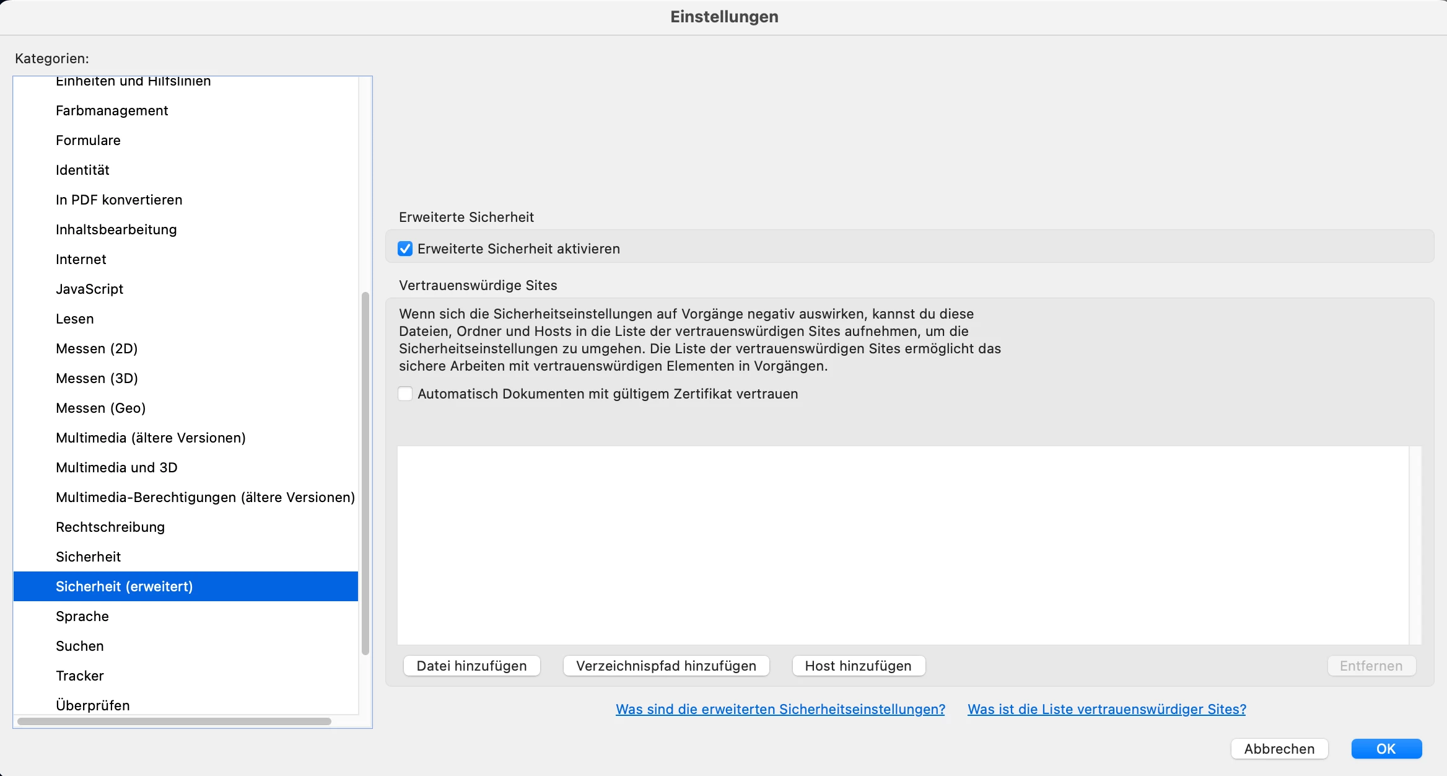The width and height of the screenshot is (1447, 776).
Task: Open link about Liste vertrauenswürdiger Sites
Action: (x=1106, y=709)
